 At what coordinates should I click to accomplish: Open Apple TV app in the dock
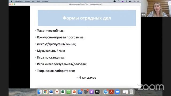(x=97, y=92)
